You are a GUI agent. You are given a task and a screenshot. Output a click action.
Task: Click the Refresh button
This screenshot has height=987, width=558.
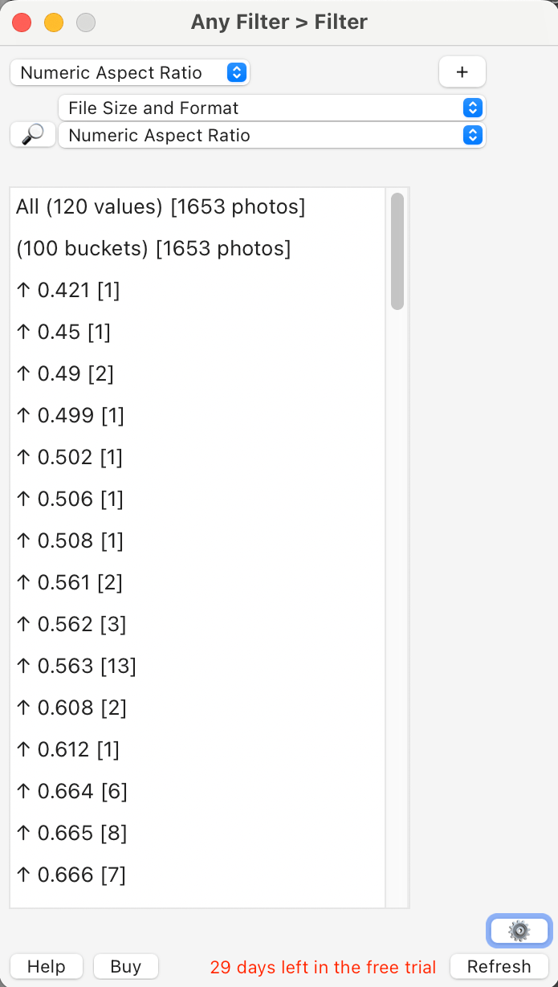pos(499,966)
